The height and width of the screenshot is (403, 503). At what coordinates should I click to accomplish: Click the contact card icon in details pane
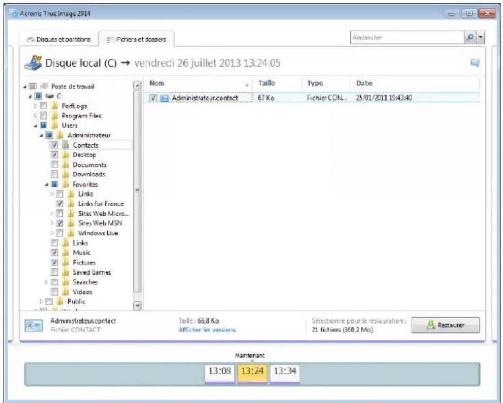pos(33,326)
